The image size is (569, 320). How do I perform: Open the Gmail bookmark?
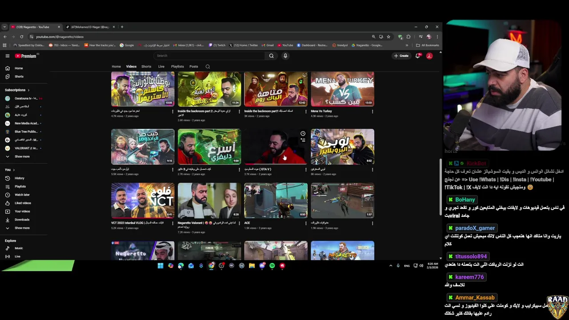[x=268, y=45]
